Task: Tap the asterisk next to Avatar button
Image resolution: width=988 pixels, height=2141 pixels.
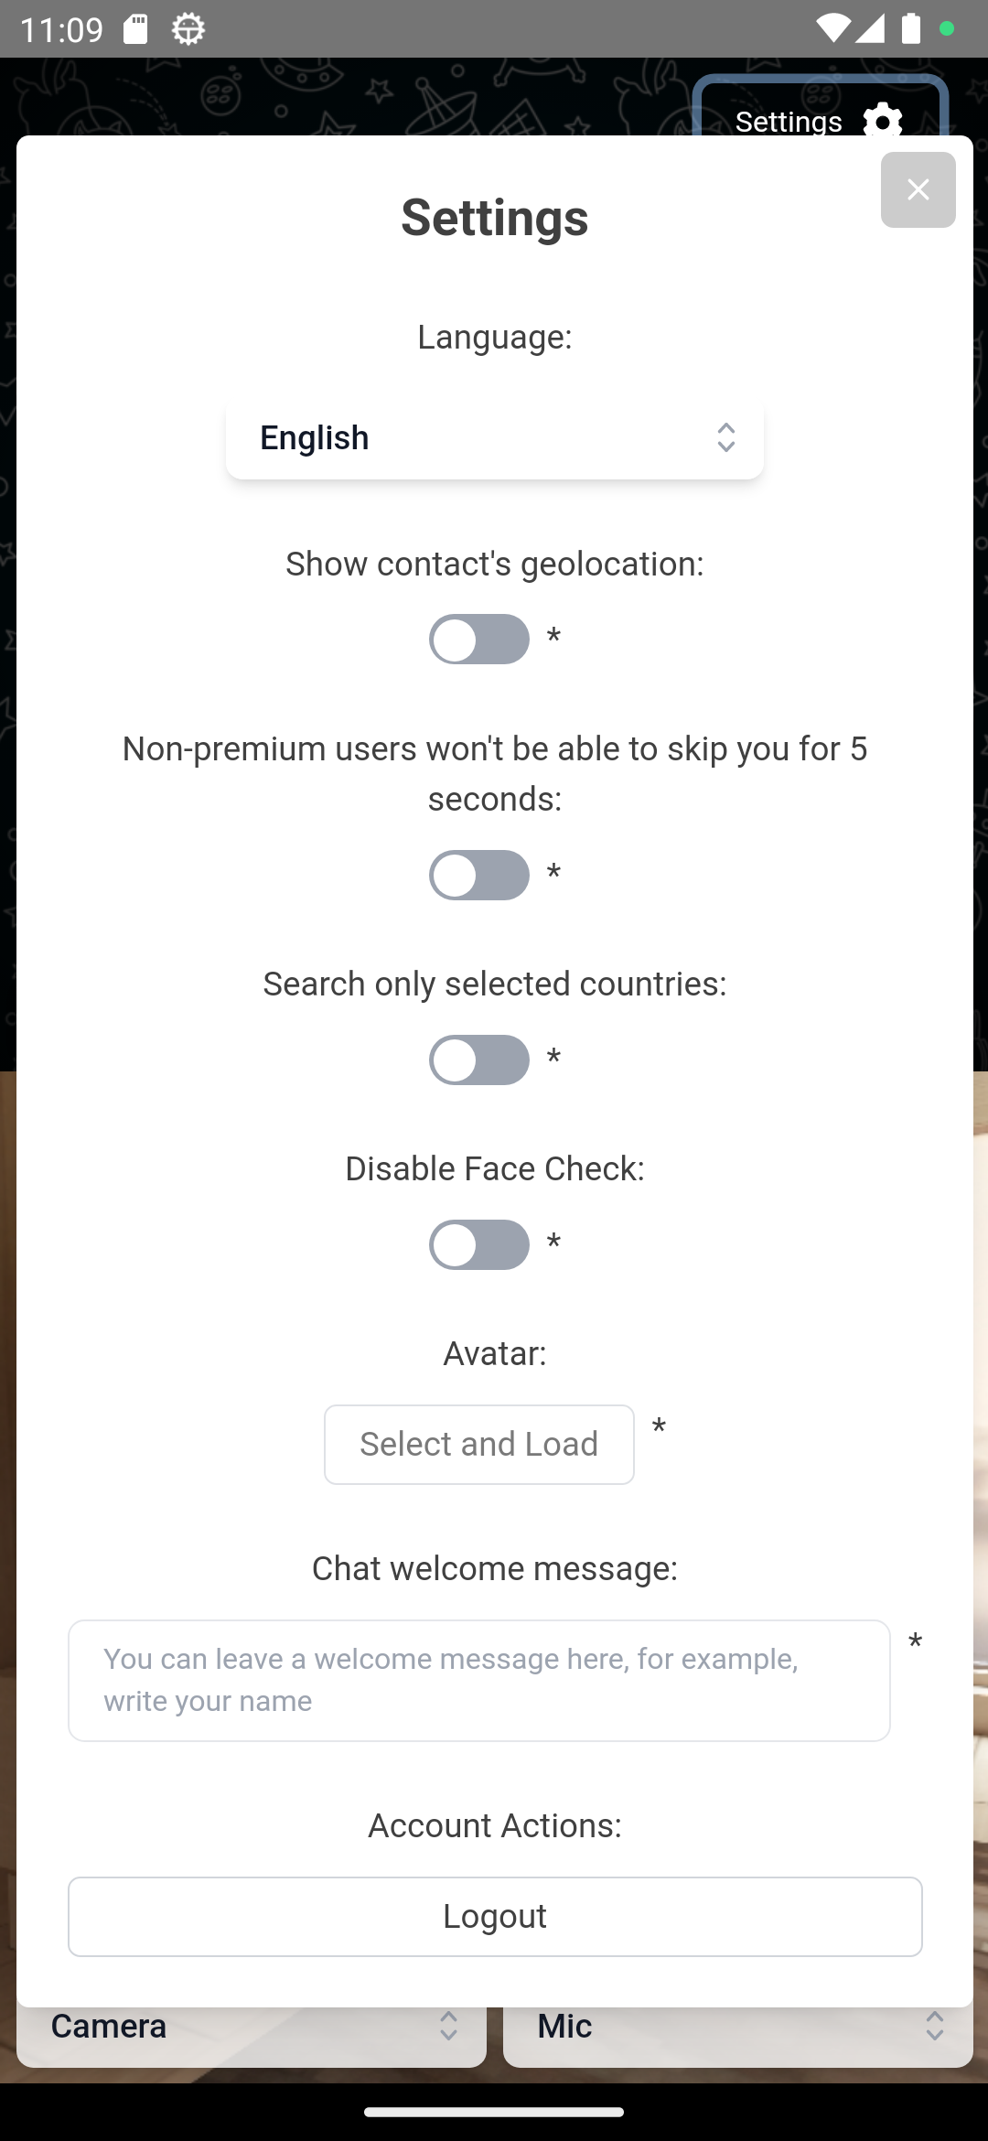Action: pyautogui.click(x=659, y=1428)
